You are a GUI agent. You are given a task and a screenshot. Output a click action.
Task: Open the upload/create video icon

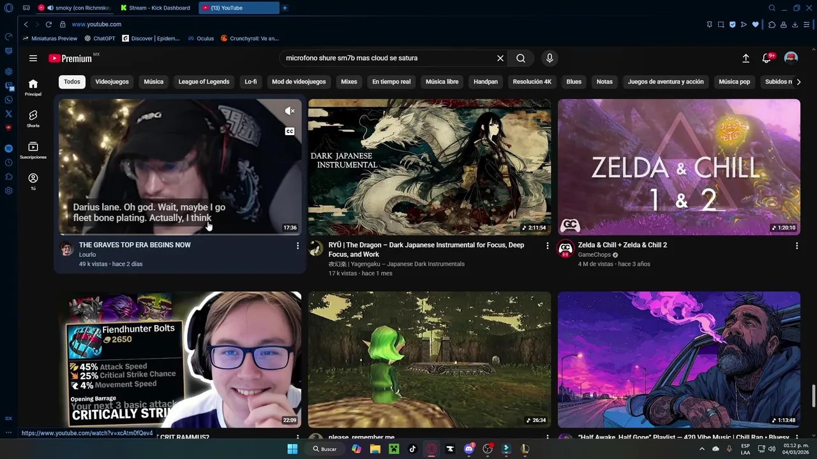[746, 58]
